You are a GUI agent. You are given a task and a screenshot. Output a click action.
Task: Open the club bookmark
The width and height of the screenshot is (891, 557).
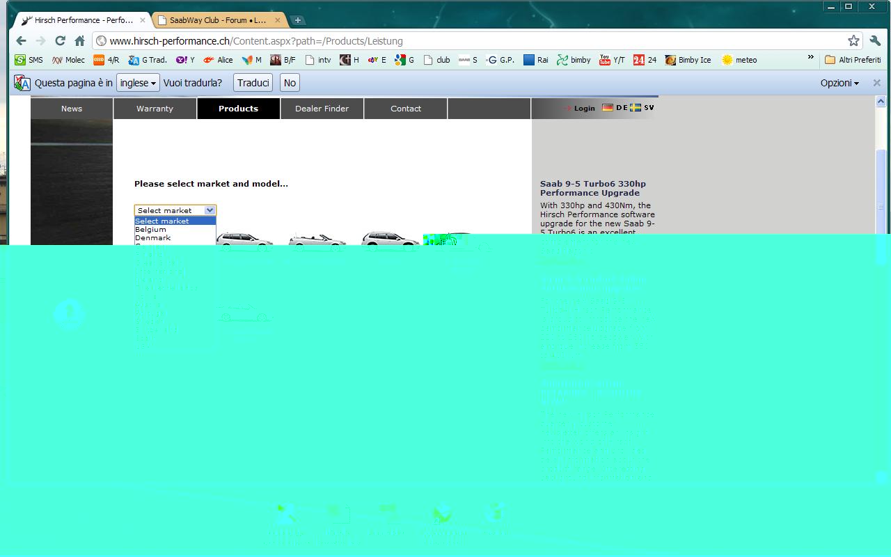(x=436, y=60)
